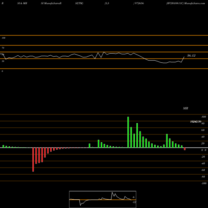Click the last small red bar near zero line

tap(185, 149)
